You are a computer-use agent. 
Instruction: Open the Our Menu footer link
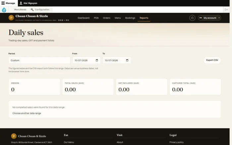pyautogui.click(x=69, y=142)
